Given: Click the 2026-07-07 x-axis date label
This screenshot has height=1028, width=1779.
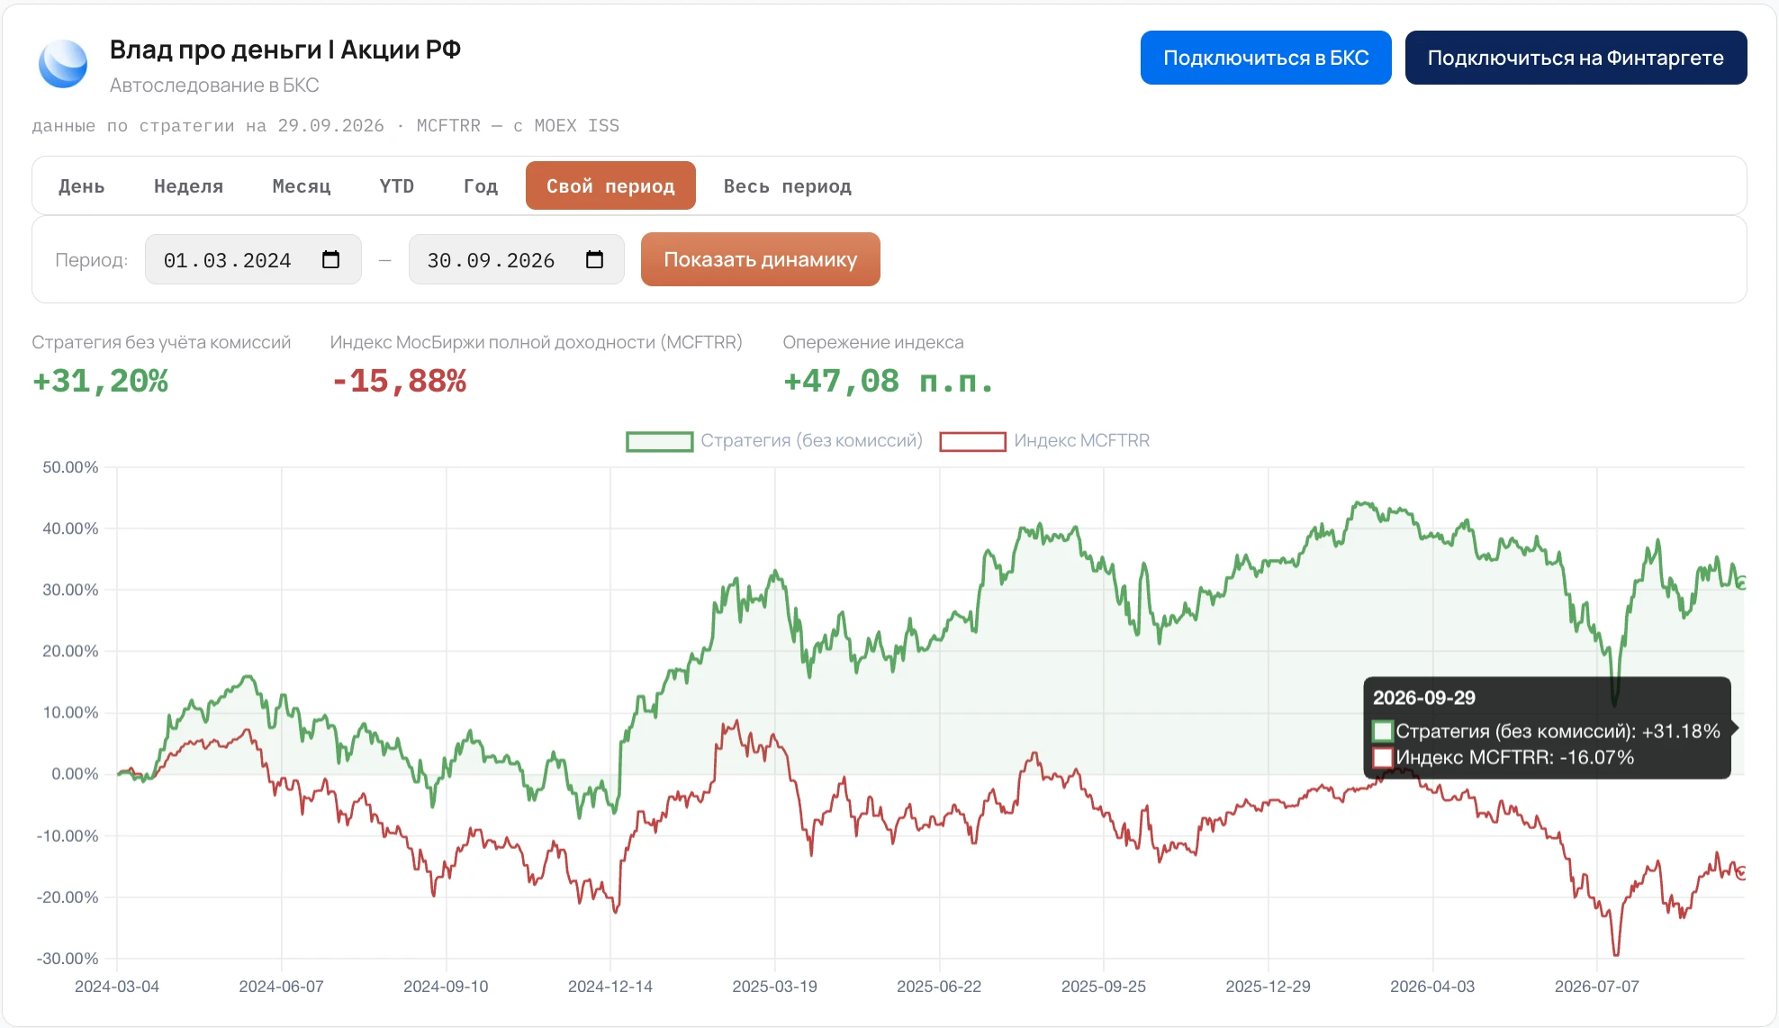Looking at the screenshot, I should point(1597,987).
